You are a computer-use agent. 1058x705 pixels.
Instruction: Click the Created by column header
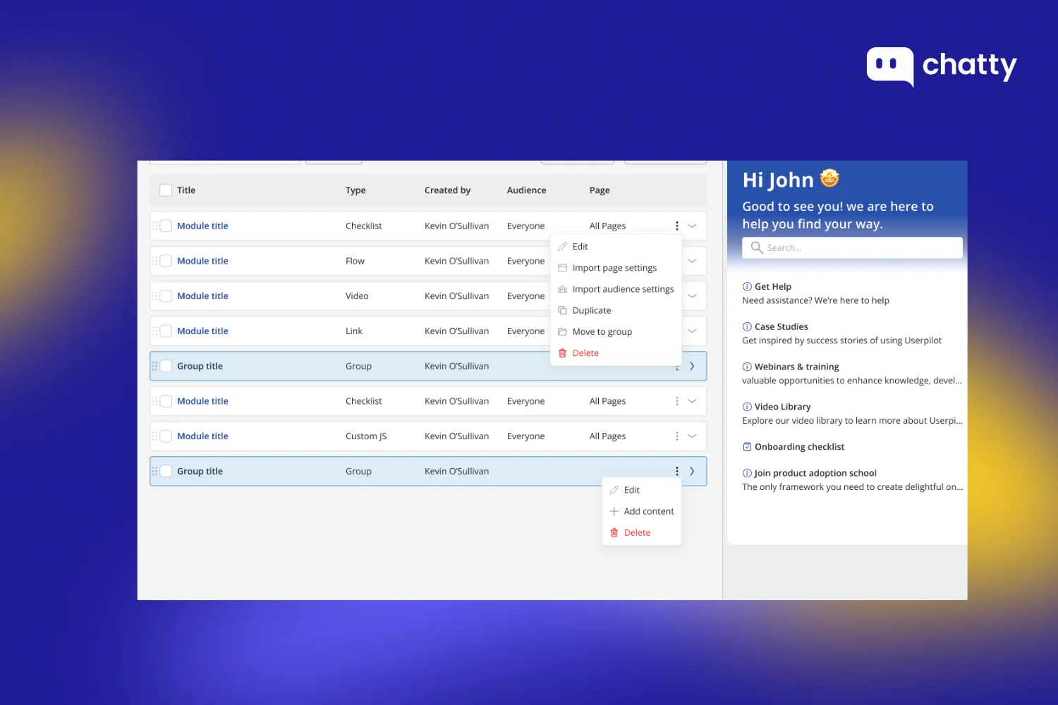pyautogui.click(x=447, y=190)
